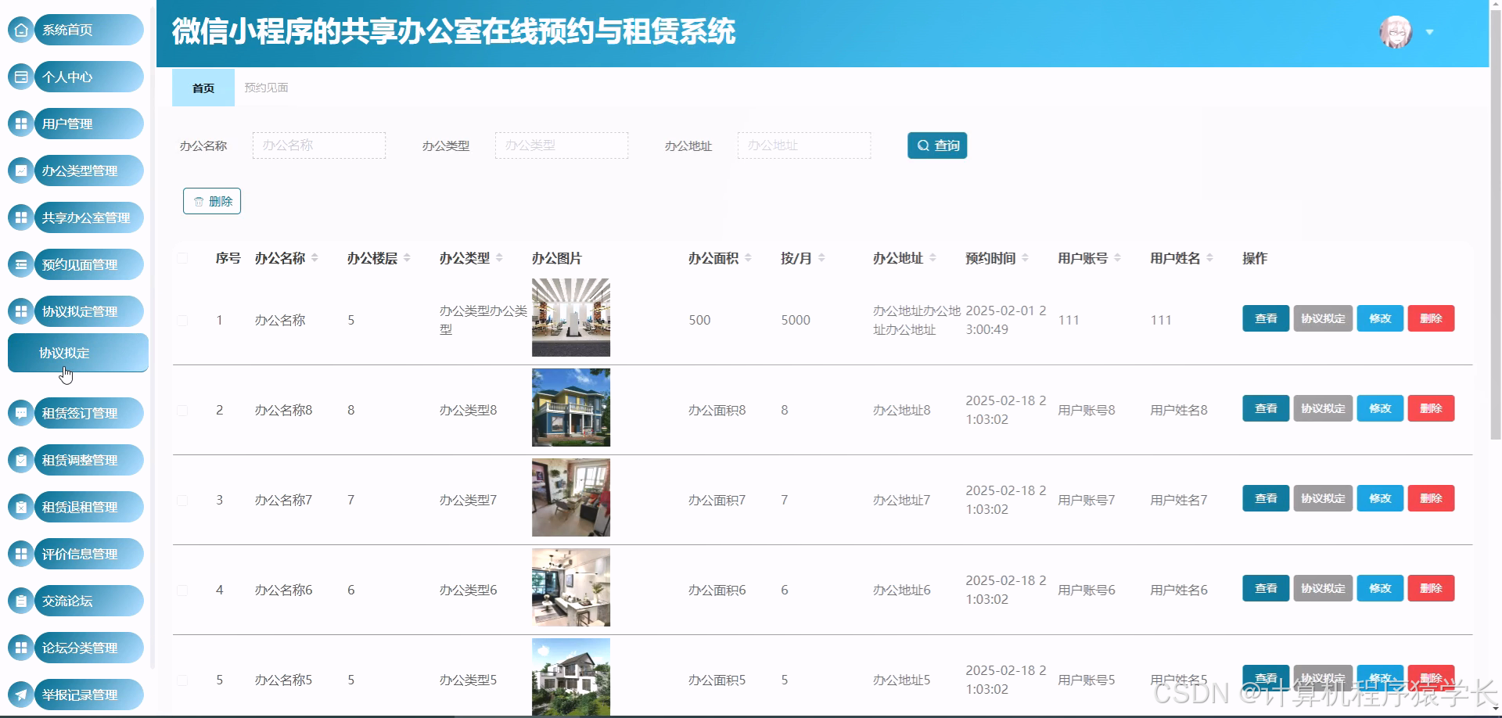
Task: Click the magnifier icon on the 查询 button
Action: [922, 145]
